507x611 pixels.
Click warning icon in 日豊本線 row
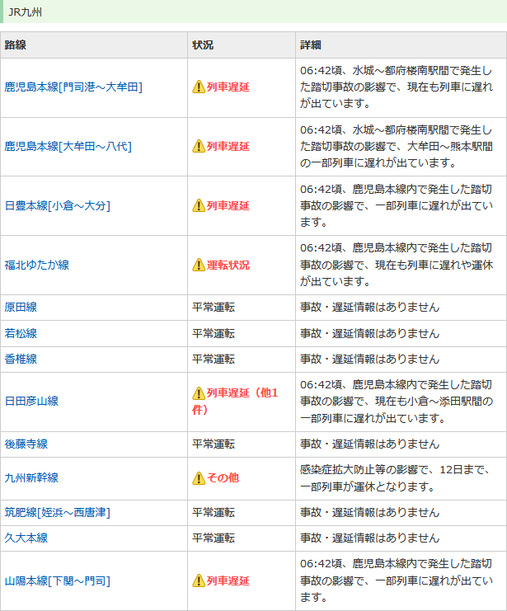(199, 206)
